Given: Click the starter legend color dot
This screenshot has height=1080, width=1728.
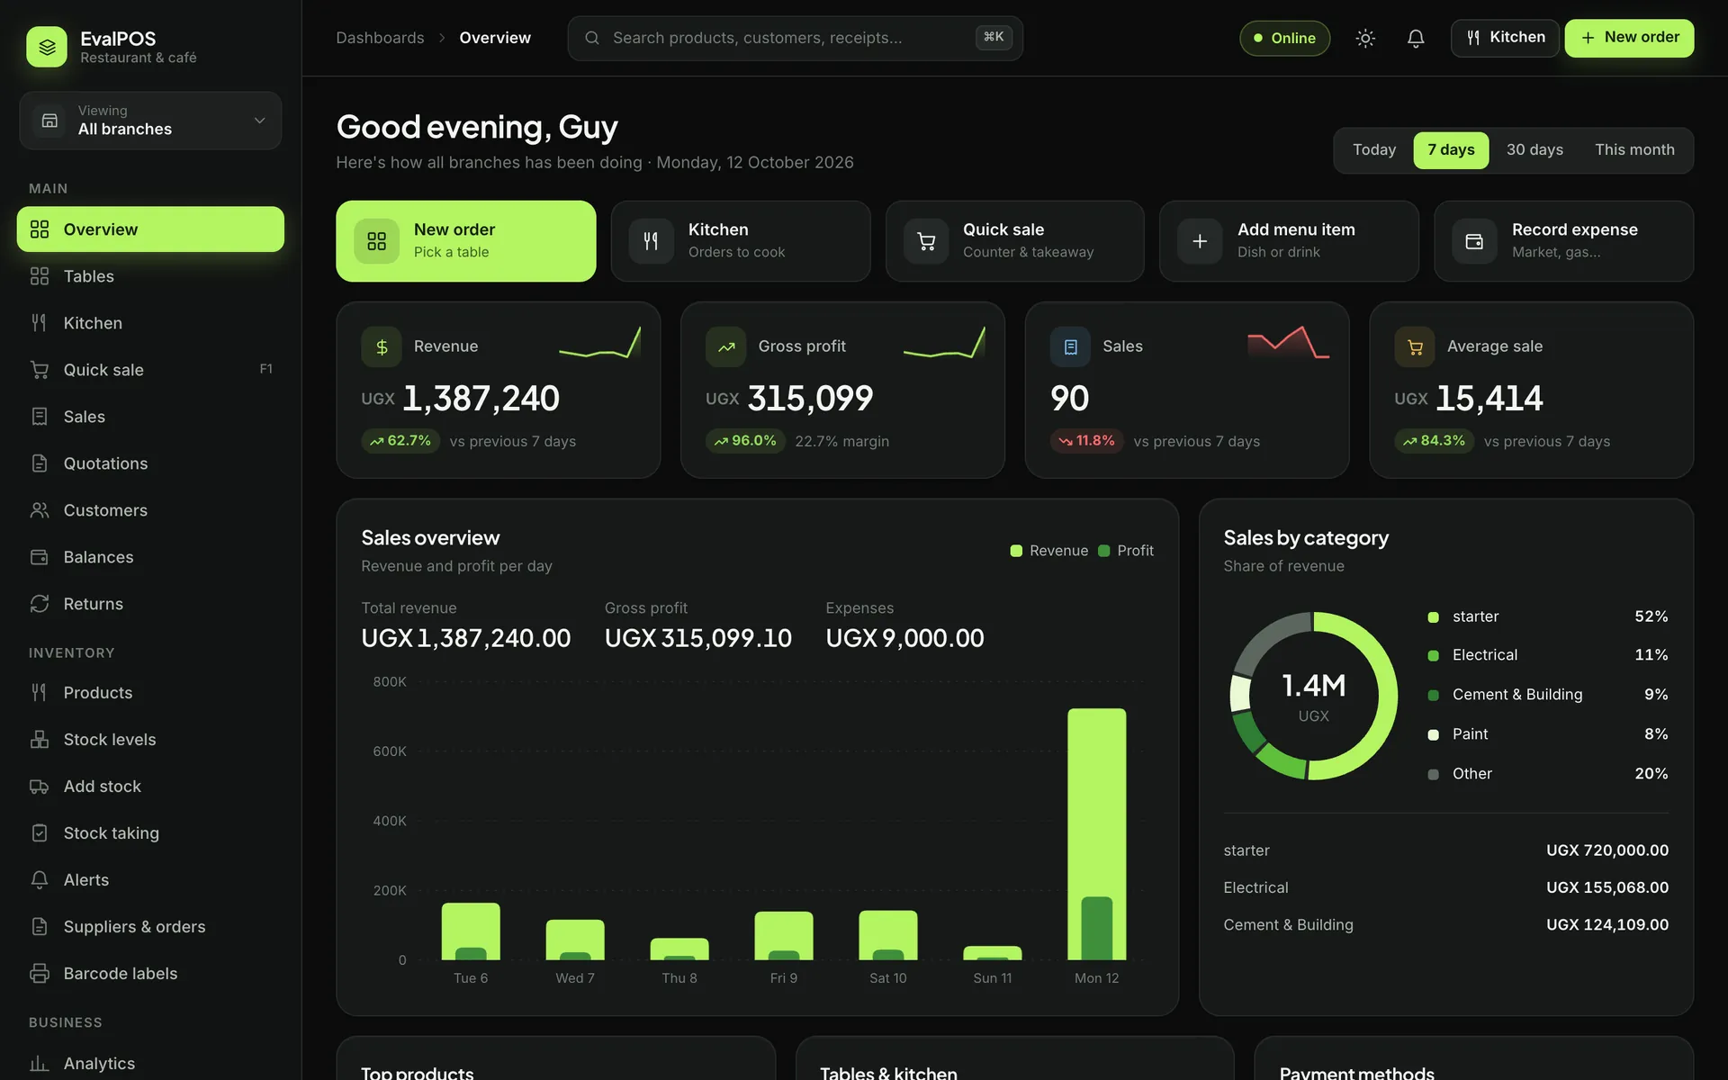Looking at the screenshot, I should (1433, 617).
